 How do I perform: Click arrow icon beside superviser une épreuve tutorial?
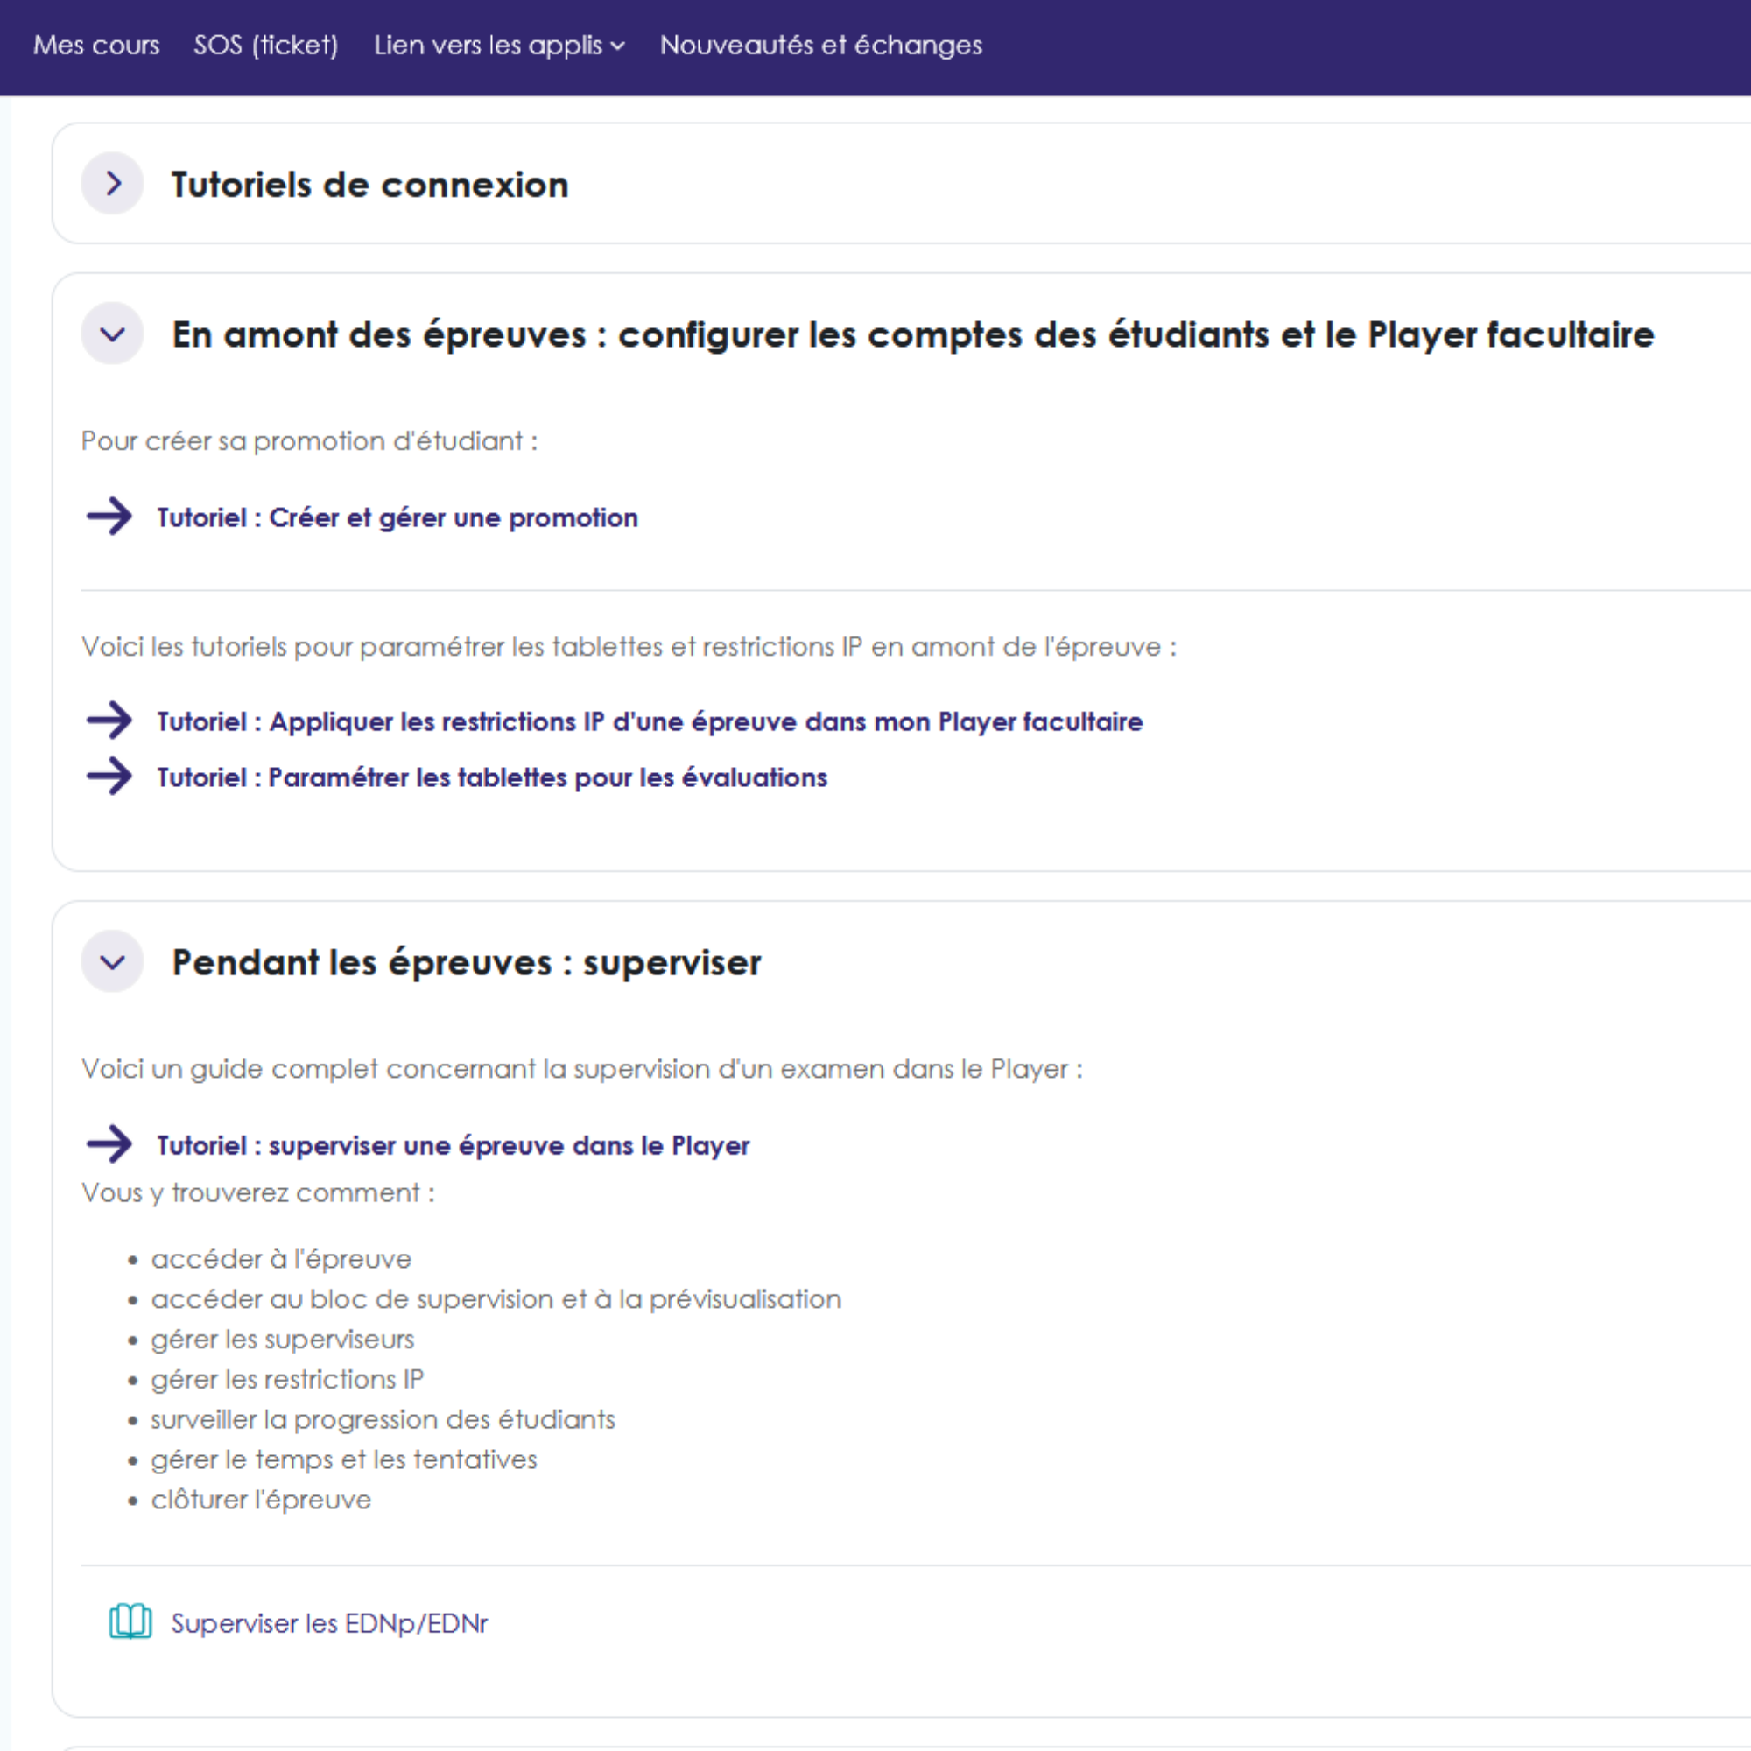[109, 1144]
